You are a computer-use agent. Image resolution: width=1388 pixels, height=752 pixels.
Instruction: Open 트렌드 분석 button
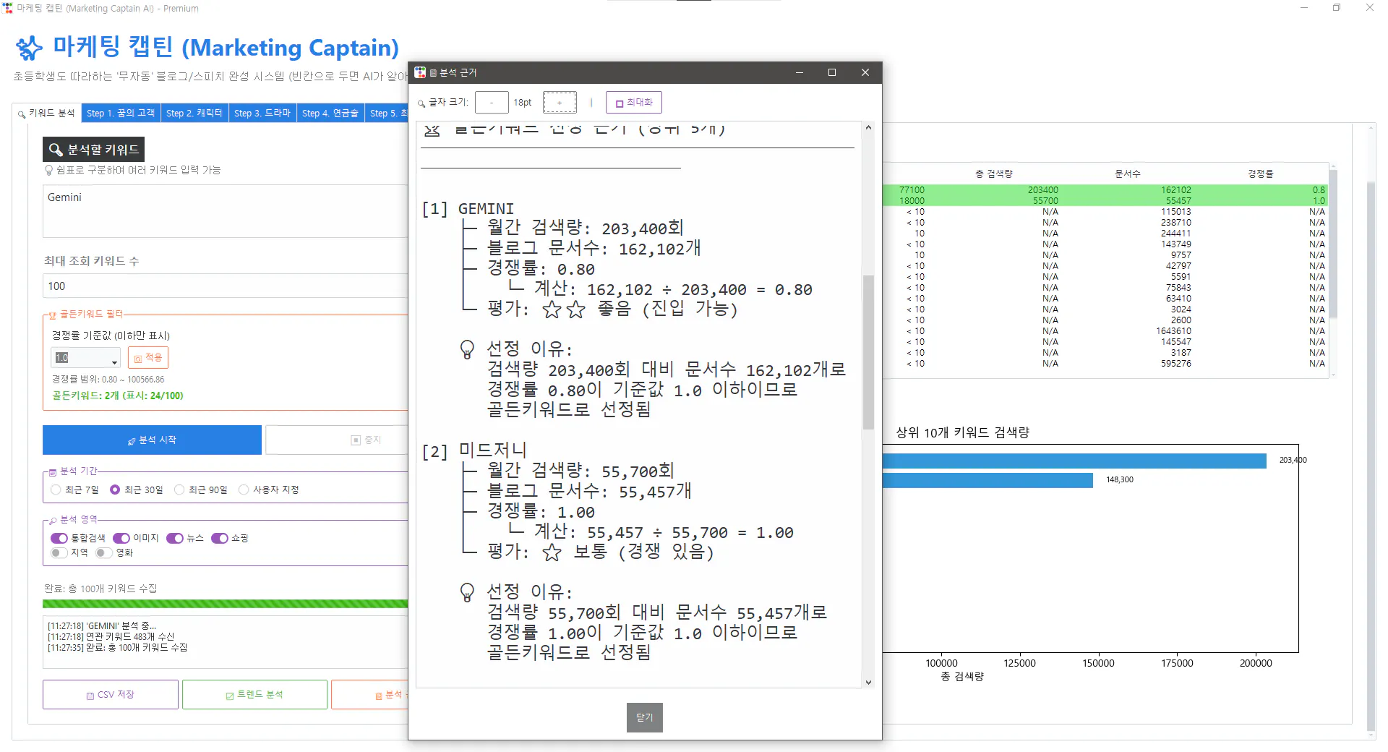(x=254, y=695)
